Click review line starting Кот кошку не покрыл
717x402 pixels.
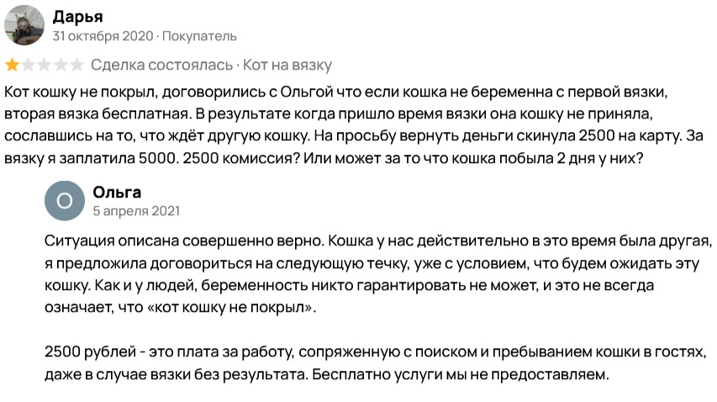pyautogui.click(x=336, y=92)
